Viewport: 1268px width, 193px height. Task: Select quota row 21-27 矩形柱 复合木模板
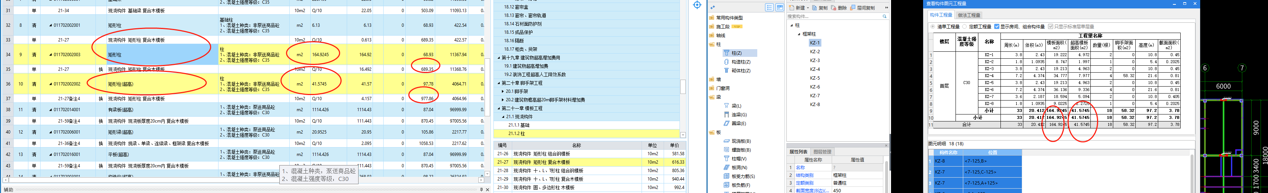(590, 162)
